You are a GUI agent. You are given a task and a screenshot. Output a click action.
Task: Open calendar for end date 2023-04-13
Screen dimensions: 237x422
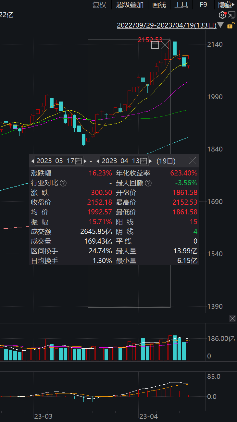144,161
